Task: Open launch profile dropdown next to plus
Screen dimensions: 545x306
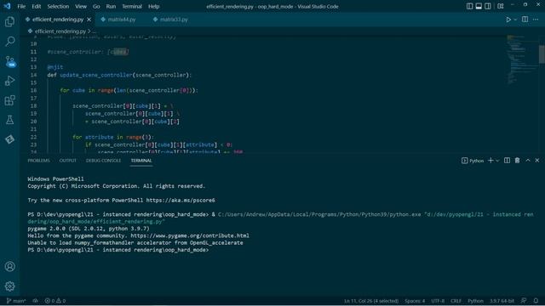Action: [x=497, y=161]
